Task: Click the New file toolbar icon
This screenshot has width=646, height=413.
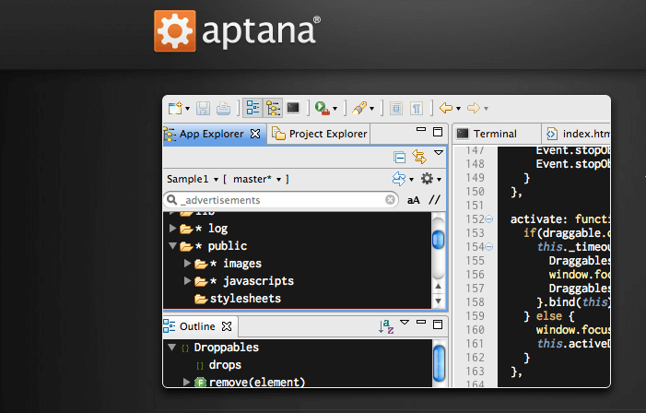Action: 175,109
